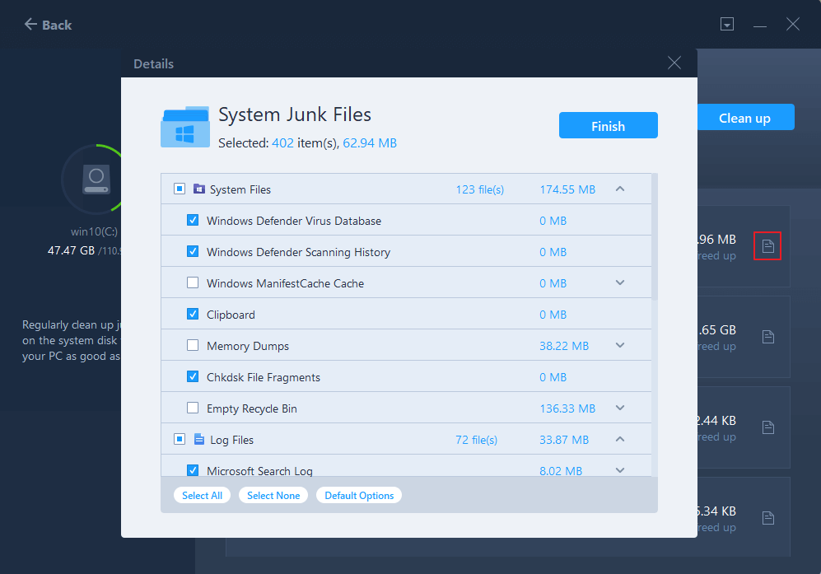The image size is (821, 574).
Task: Collapse the System Files group
Action: click(620, 189)
